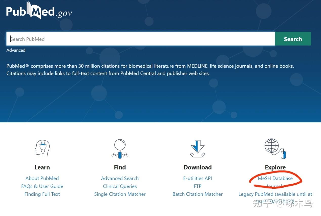Open the Batch Citation Matcher link
Screen dimensions: 321x216
pyautogui.click(x=198, y=194)
